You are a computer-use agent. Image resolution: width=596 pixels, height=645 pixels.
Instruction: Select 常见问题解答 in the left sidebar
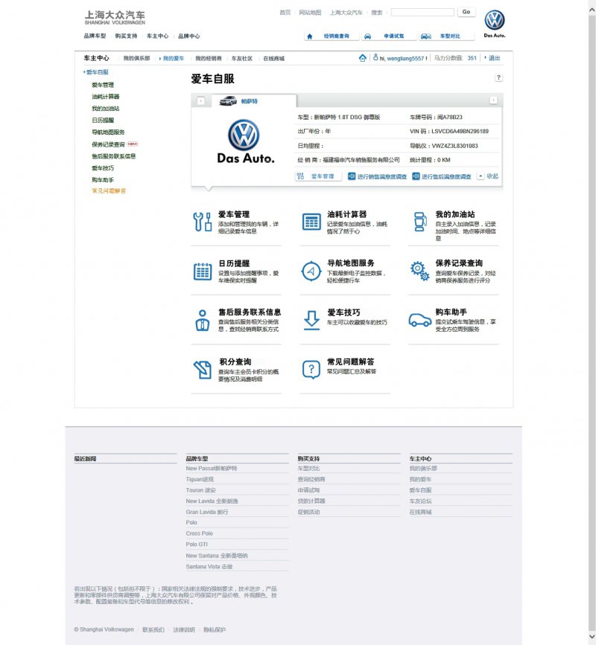(x=109, y=191)
